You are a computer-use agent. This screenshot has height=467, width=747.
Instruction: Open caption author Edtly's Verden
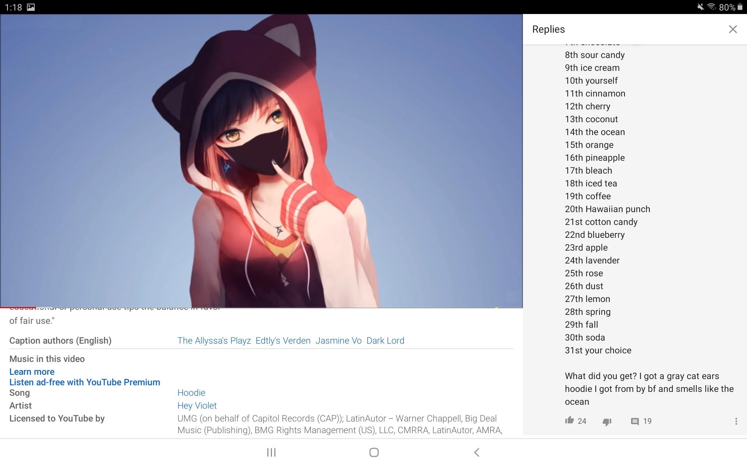283,341
